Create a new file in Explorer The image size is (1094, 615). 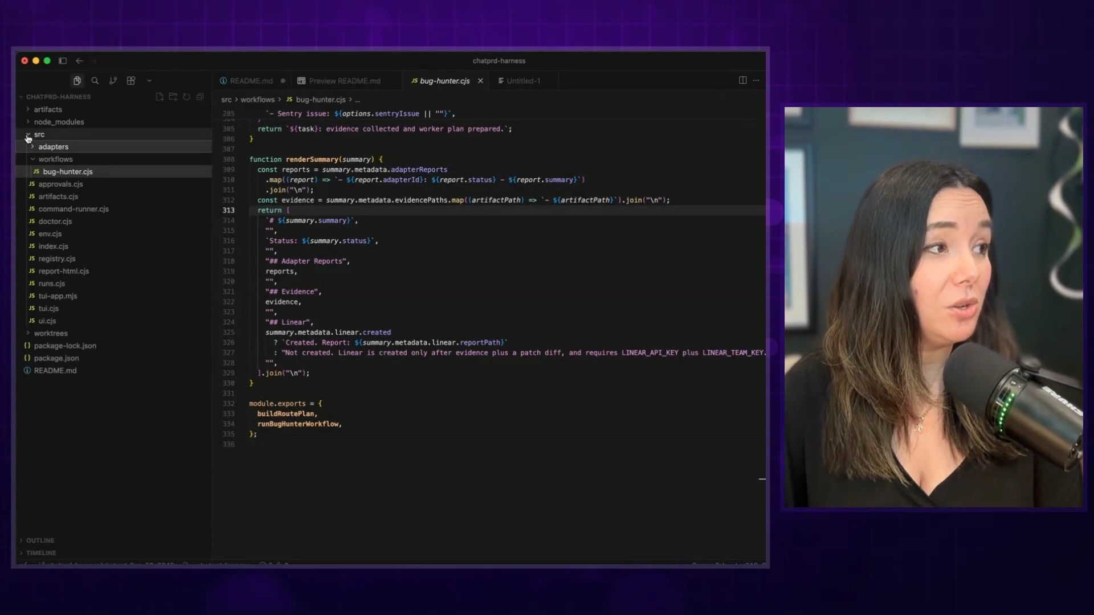pyautogui.click(x=160, y=97)
